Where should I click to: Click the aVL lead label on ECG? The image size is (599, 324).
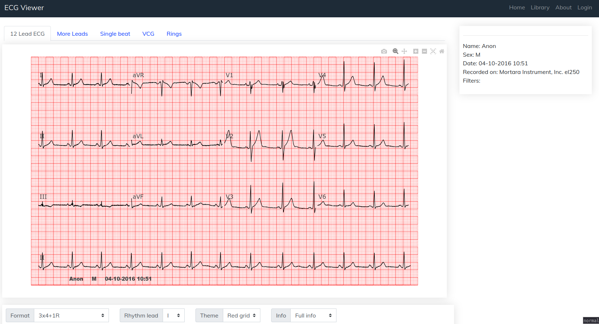(138, 136)
